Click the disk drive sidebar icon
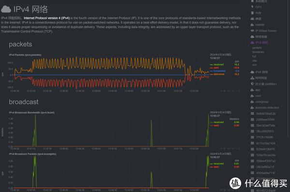 (x=252, y=19)
